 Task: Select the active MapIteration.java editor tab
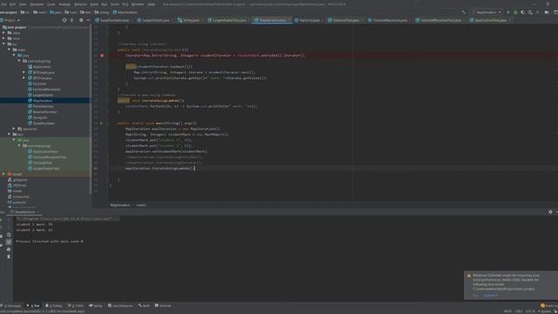pos(272,20)
